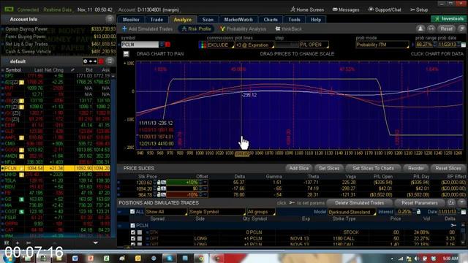Select the Risk Profile sub-tab
Image resolution: width=468 pixels, height=263 pixels.
point(196,29)
